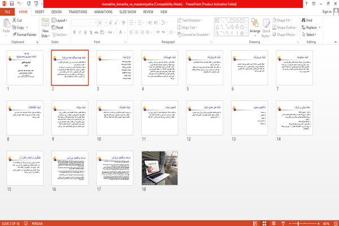This screenshot has width=339, height=226.
Task: Click the Redo icon in title bar
Action: 29,4
